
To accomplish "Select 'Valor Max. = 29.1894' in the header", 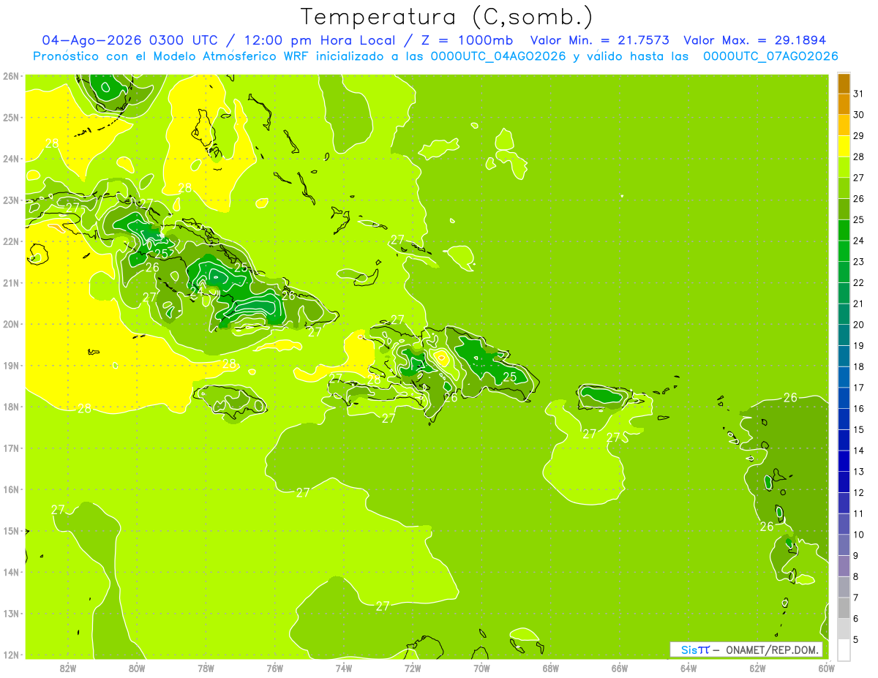I will click(754, 40).
